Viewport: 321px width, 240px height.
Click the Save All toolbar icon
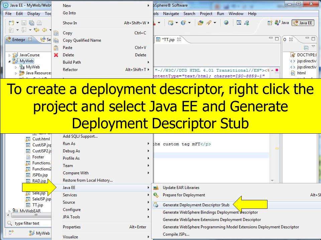pos(31,23)
